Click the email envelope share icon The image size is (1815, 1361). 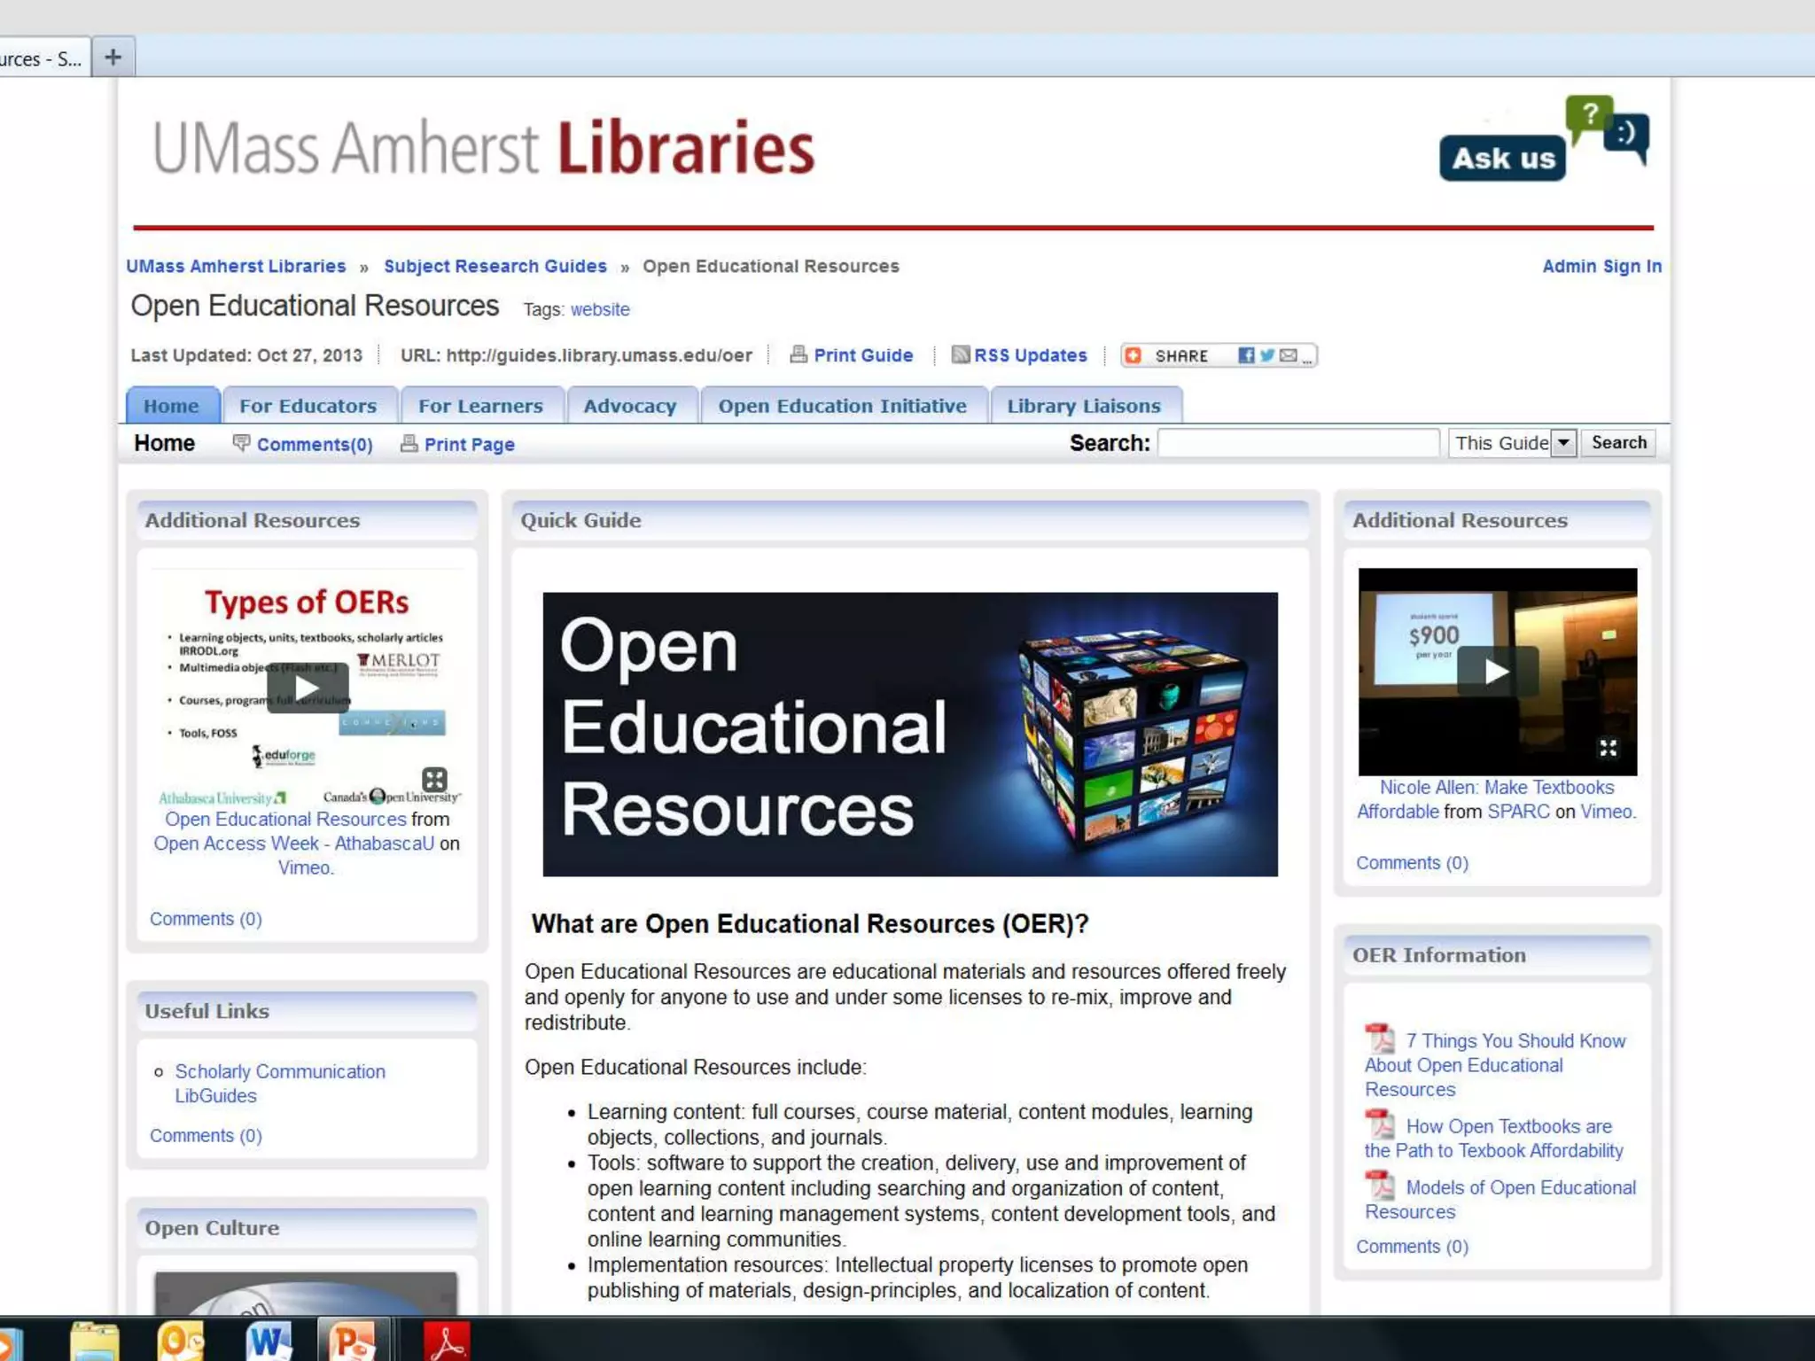click(1288, 355)
